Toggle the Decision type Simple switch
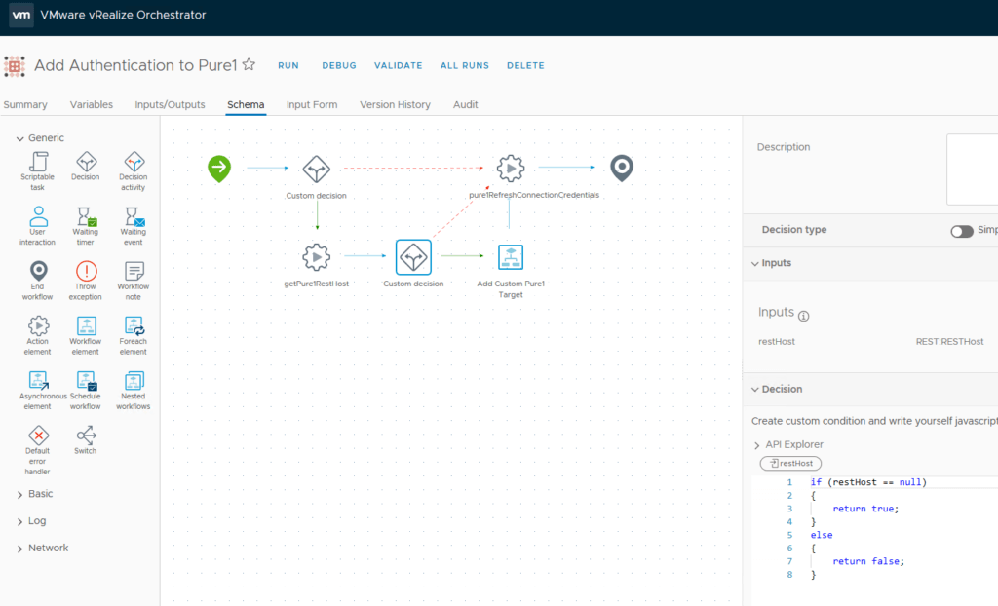998x606 pixels. (x=962, y=231)
